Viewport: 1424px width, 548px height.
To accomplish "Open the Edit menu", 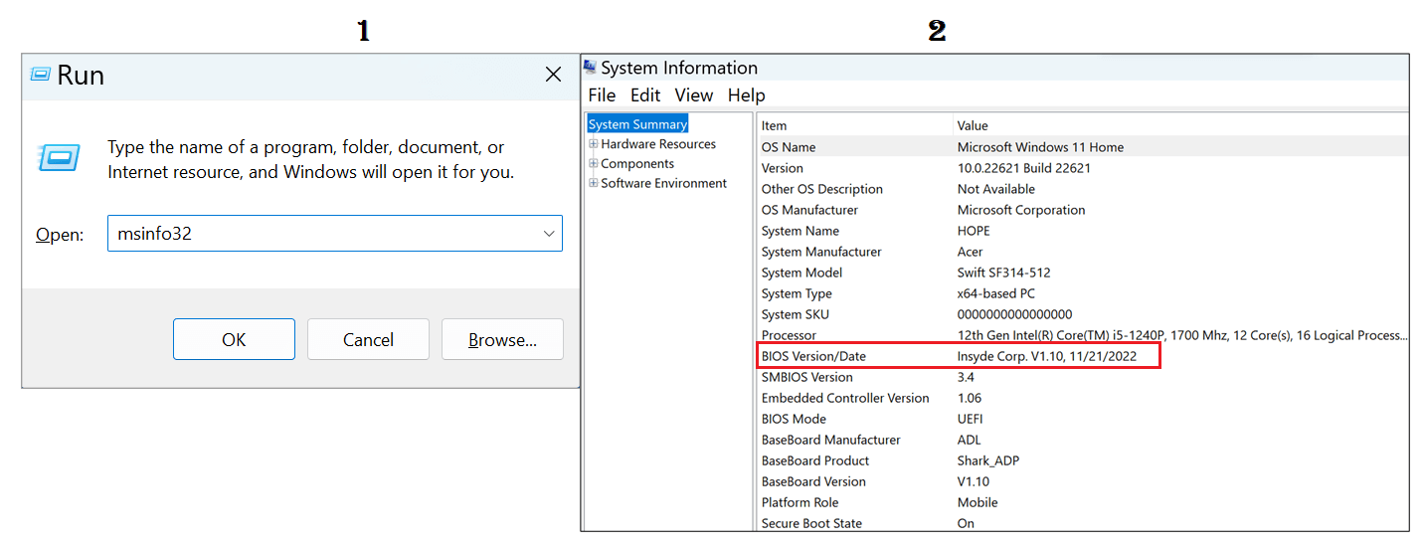I will point(644,95).
